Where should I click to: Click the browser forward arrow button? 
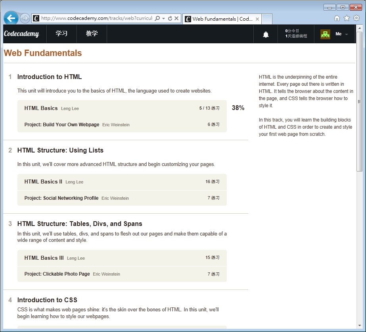pyautogui.click(x=25, y=18)
